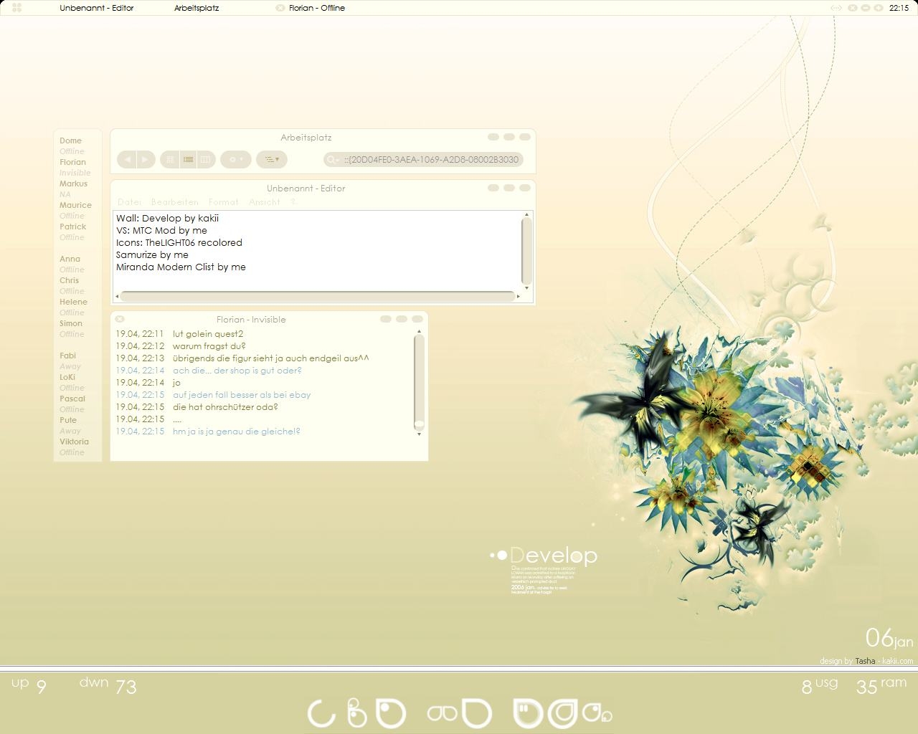
Task: Select contact Chris in the contact list
Action: (x=69, y=280)
